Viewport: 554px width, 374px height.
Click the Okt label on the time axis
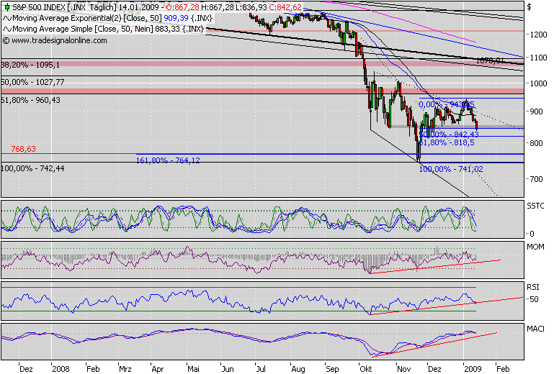point(366,369)
